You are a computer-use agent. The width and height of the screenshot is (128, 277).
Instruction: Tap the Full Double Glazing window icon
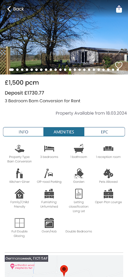(19, 223)
